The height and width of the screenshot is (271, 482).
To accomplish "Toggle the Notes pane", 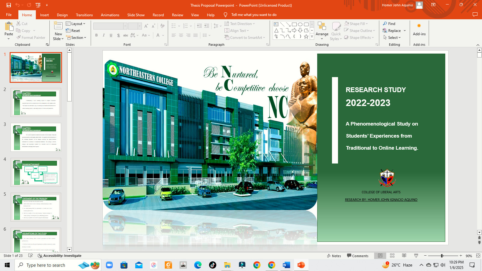I will [334, 256].
